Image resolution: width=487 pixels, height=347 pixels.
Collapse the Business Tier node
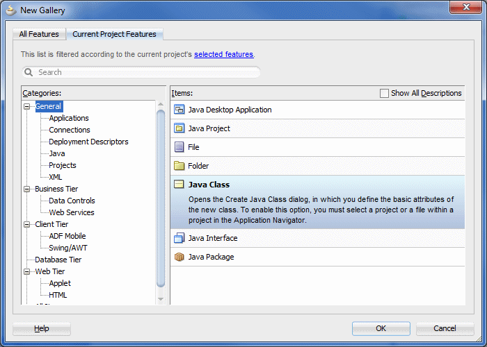point(27,189)
